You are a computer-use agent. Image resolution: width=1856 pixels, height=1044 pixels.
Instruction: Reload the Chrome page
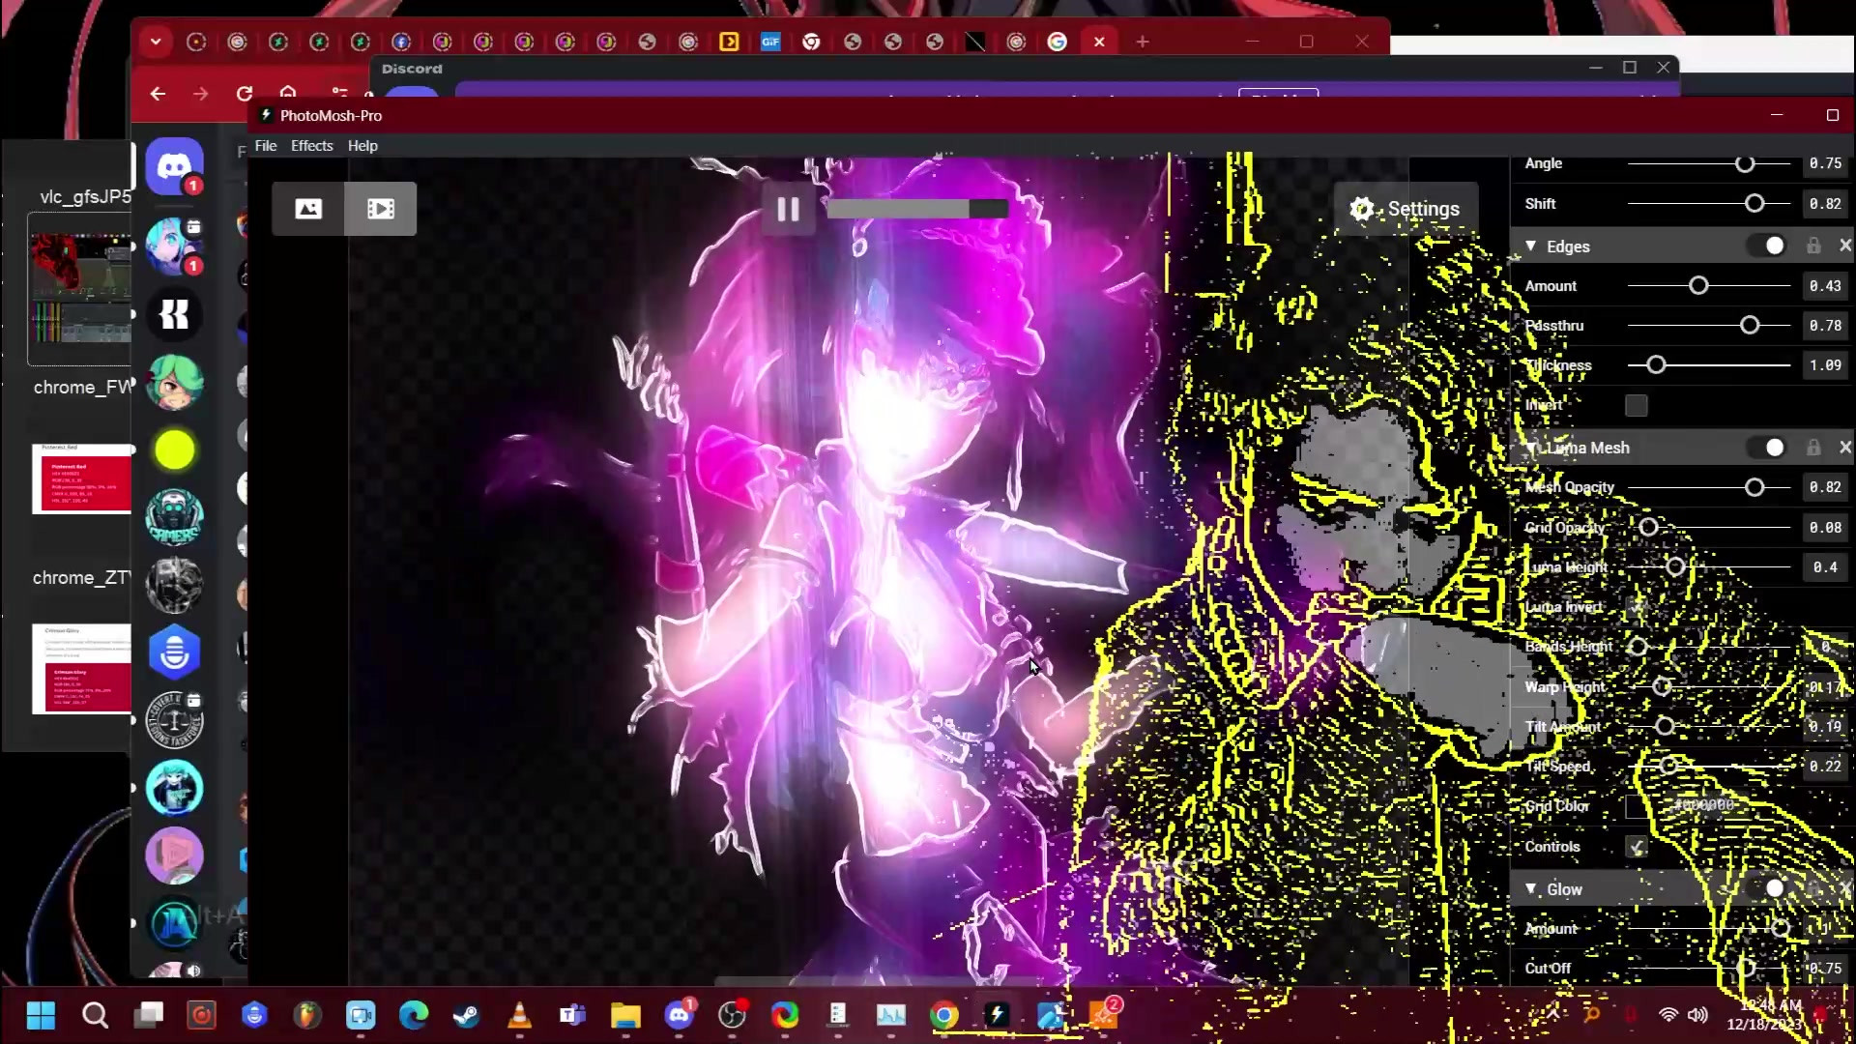245,94
